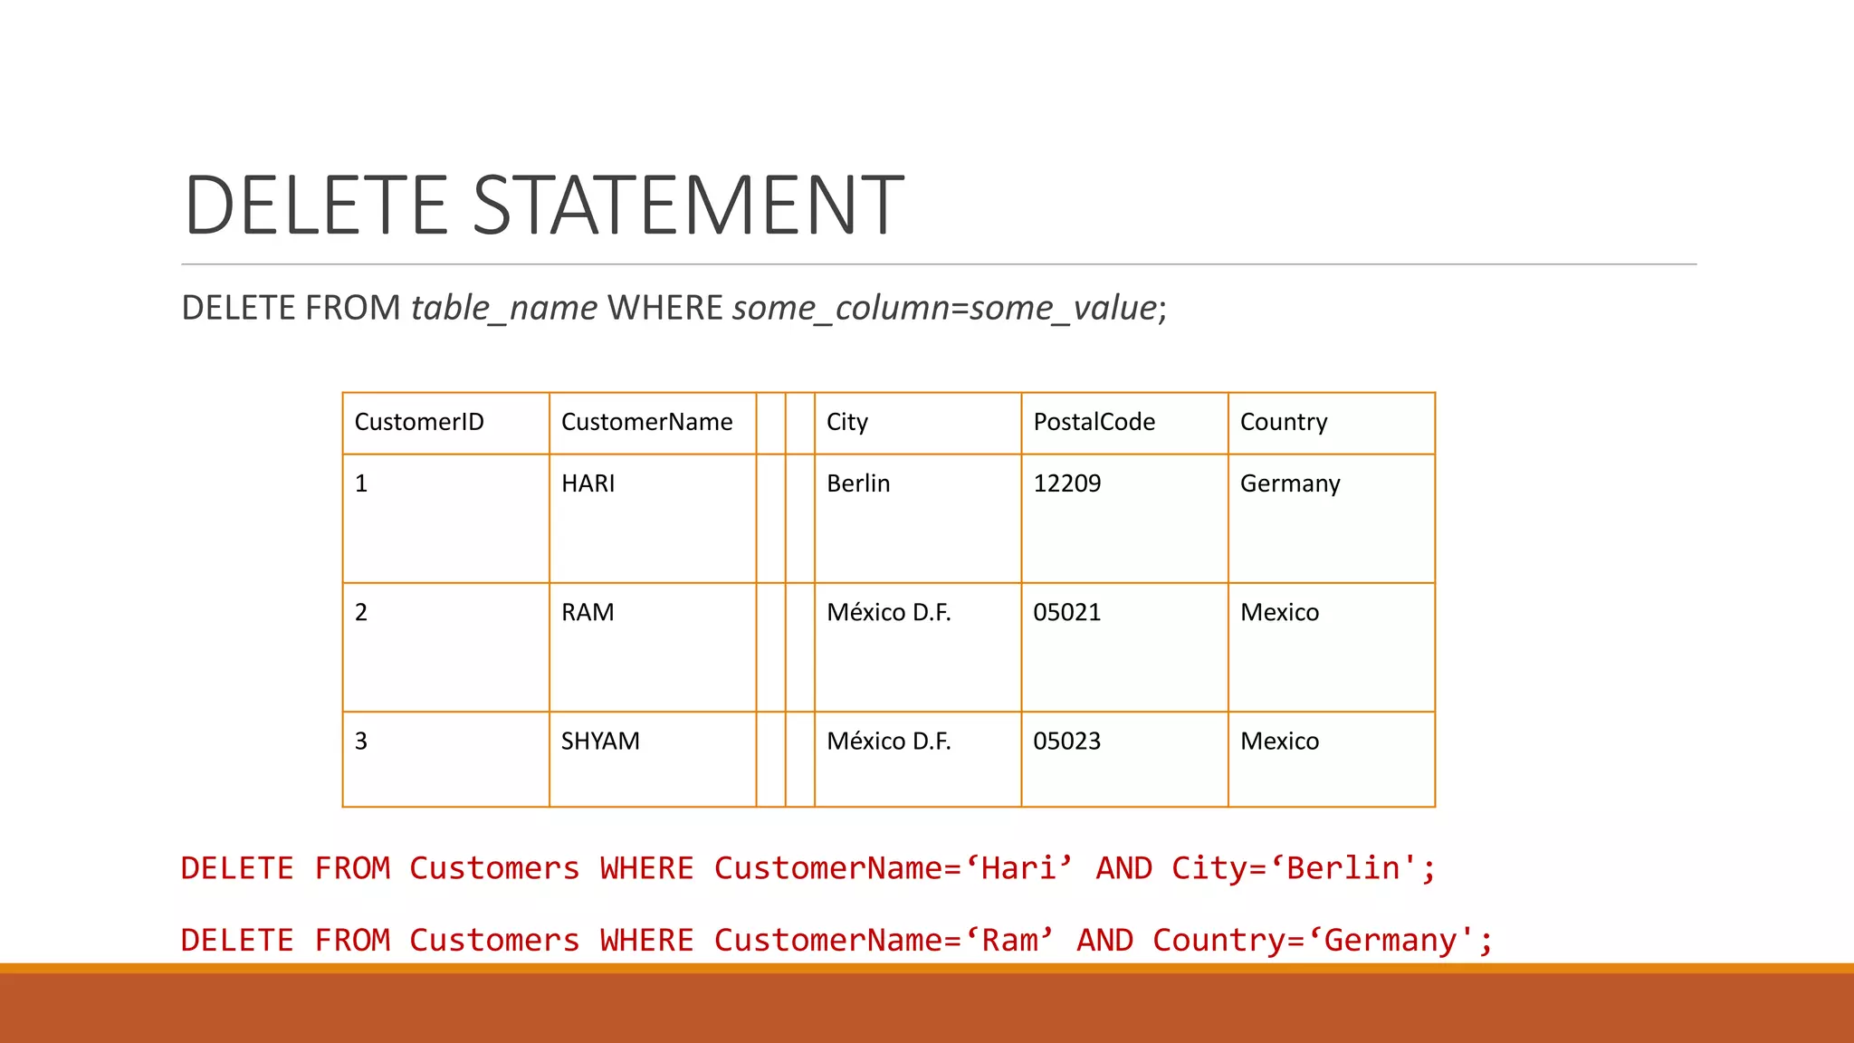1854x1043 pixels.
Task: Click the Country column header
Action: pyautogui.click(x=1283, y=422)
